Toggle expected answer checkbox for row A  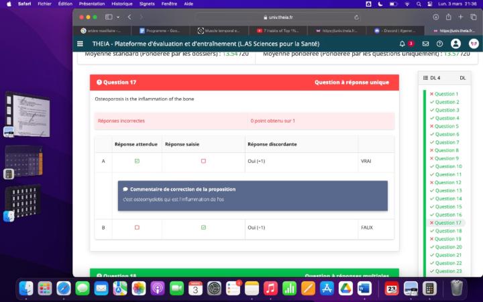pos(137,161)
